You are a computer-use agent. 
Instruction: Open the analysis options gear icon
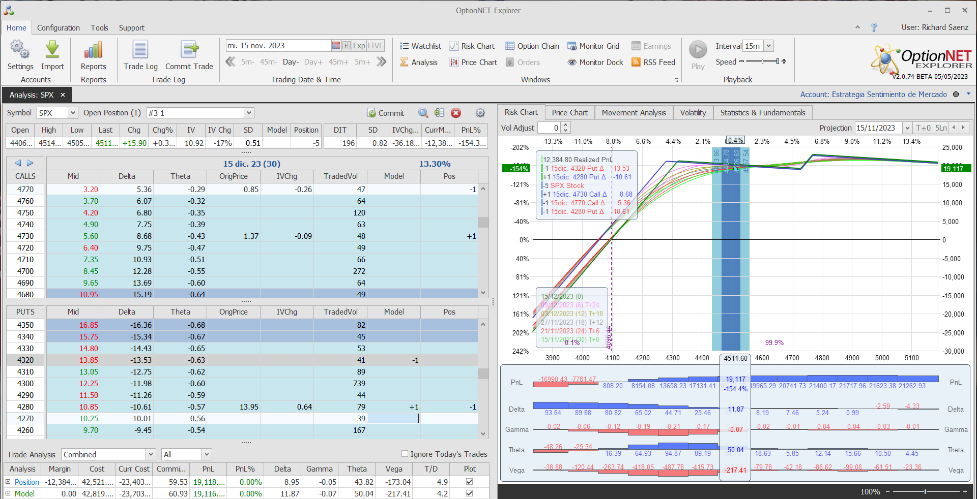(480, 113)
